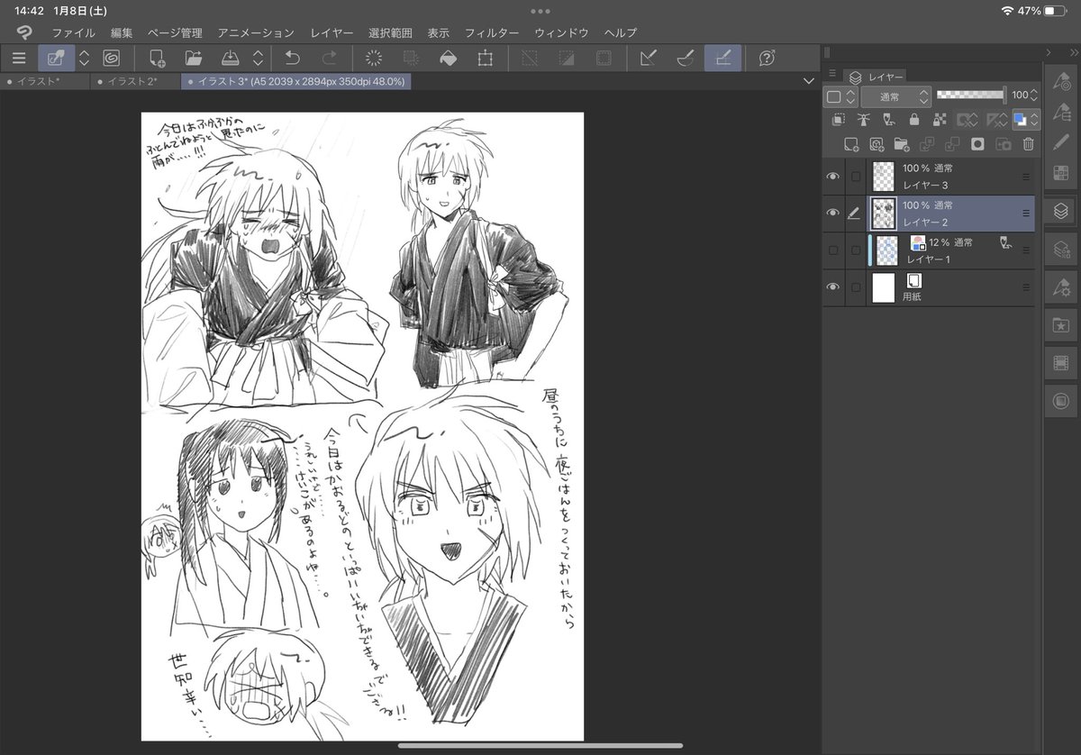Adjust the opacity value 100 stepper
The width and height of the screenshot is (1081, 755).
1034,95
